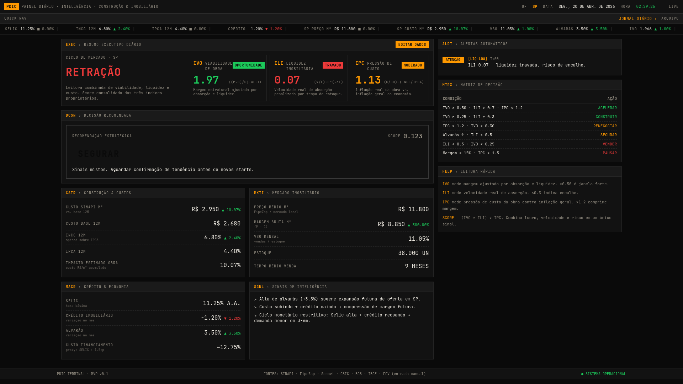Select the IVO value 1.97

pyautogui.click(x=206, y=80)
